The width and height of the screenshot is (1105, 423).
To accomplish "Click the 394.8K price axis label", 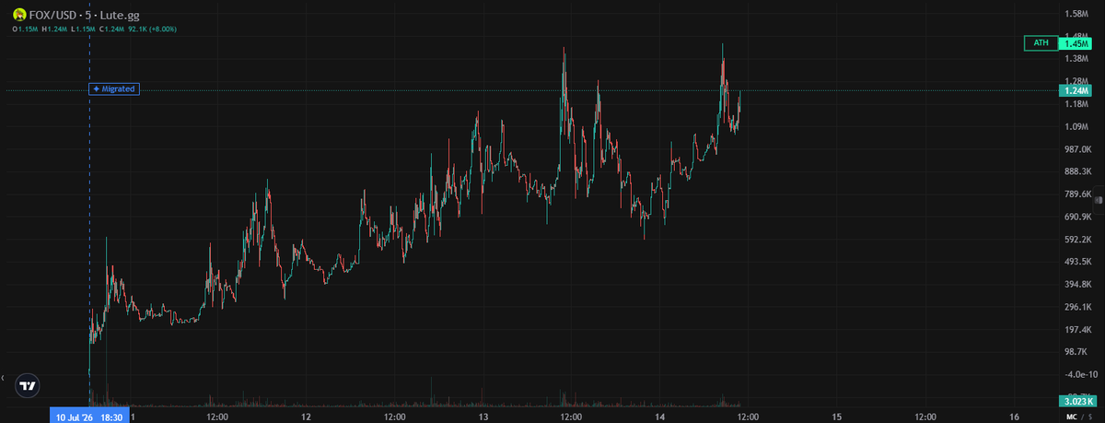I will [1076, 285].
